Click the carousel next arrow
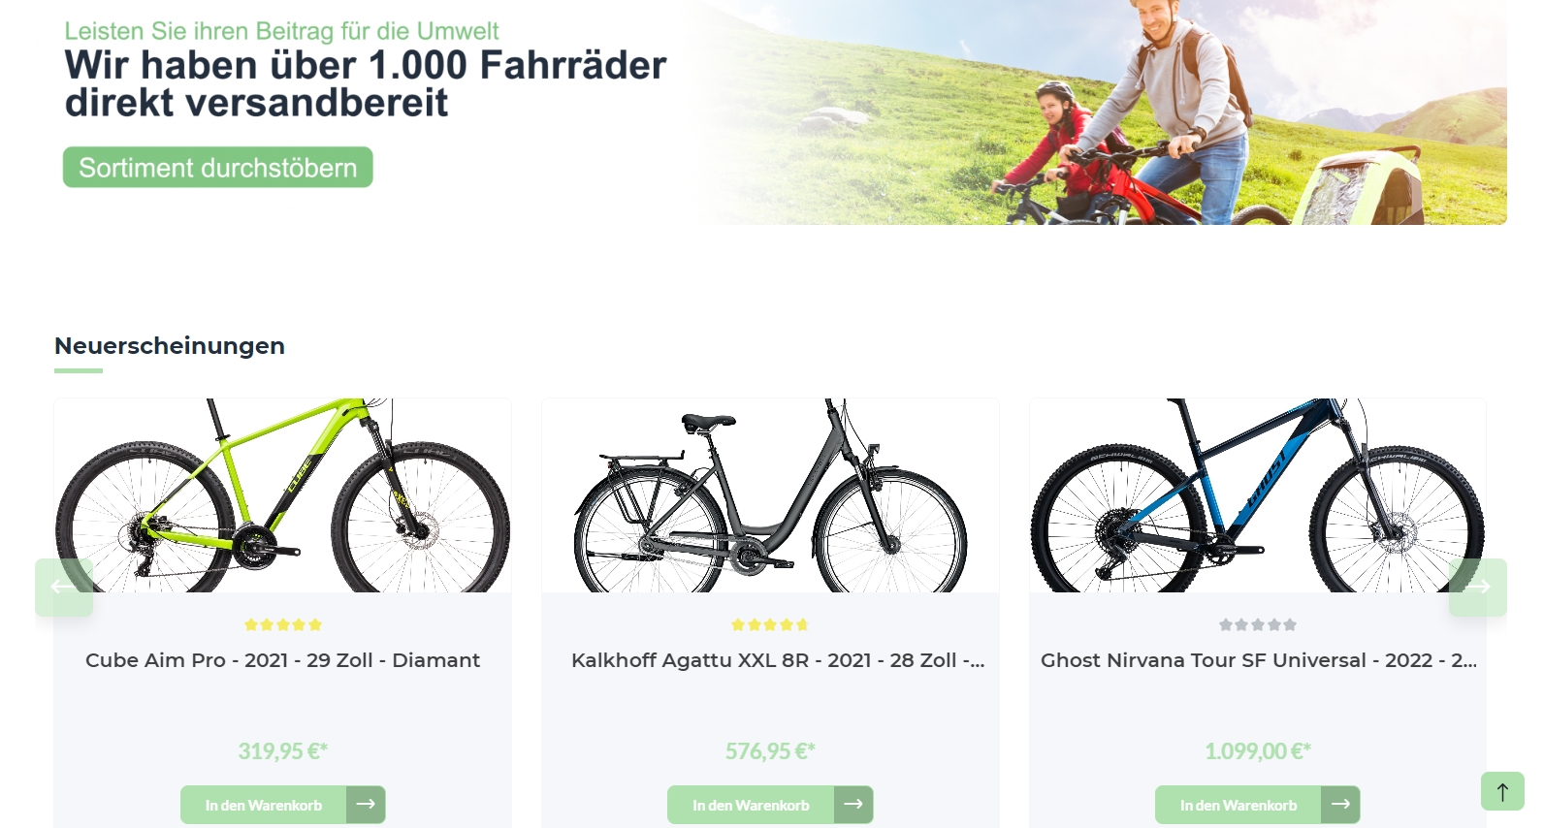The image size is (1544, 828). [x=1477, y=587]
